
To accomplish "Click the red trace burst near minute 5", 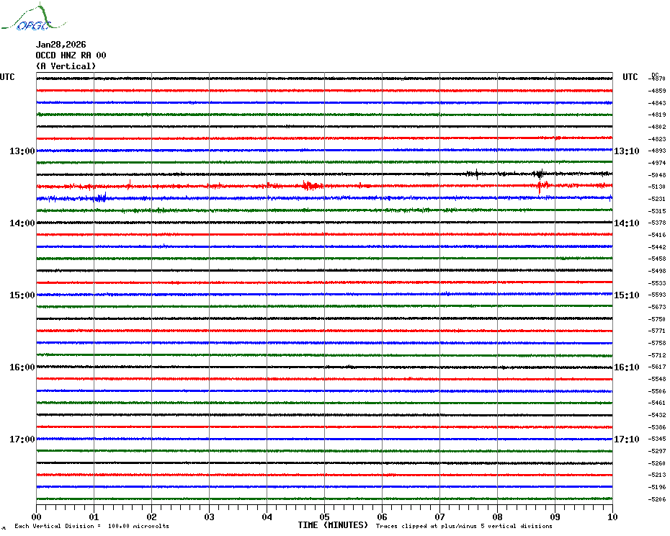I will coord(311,186).
